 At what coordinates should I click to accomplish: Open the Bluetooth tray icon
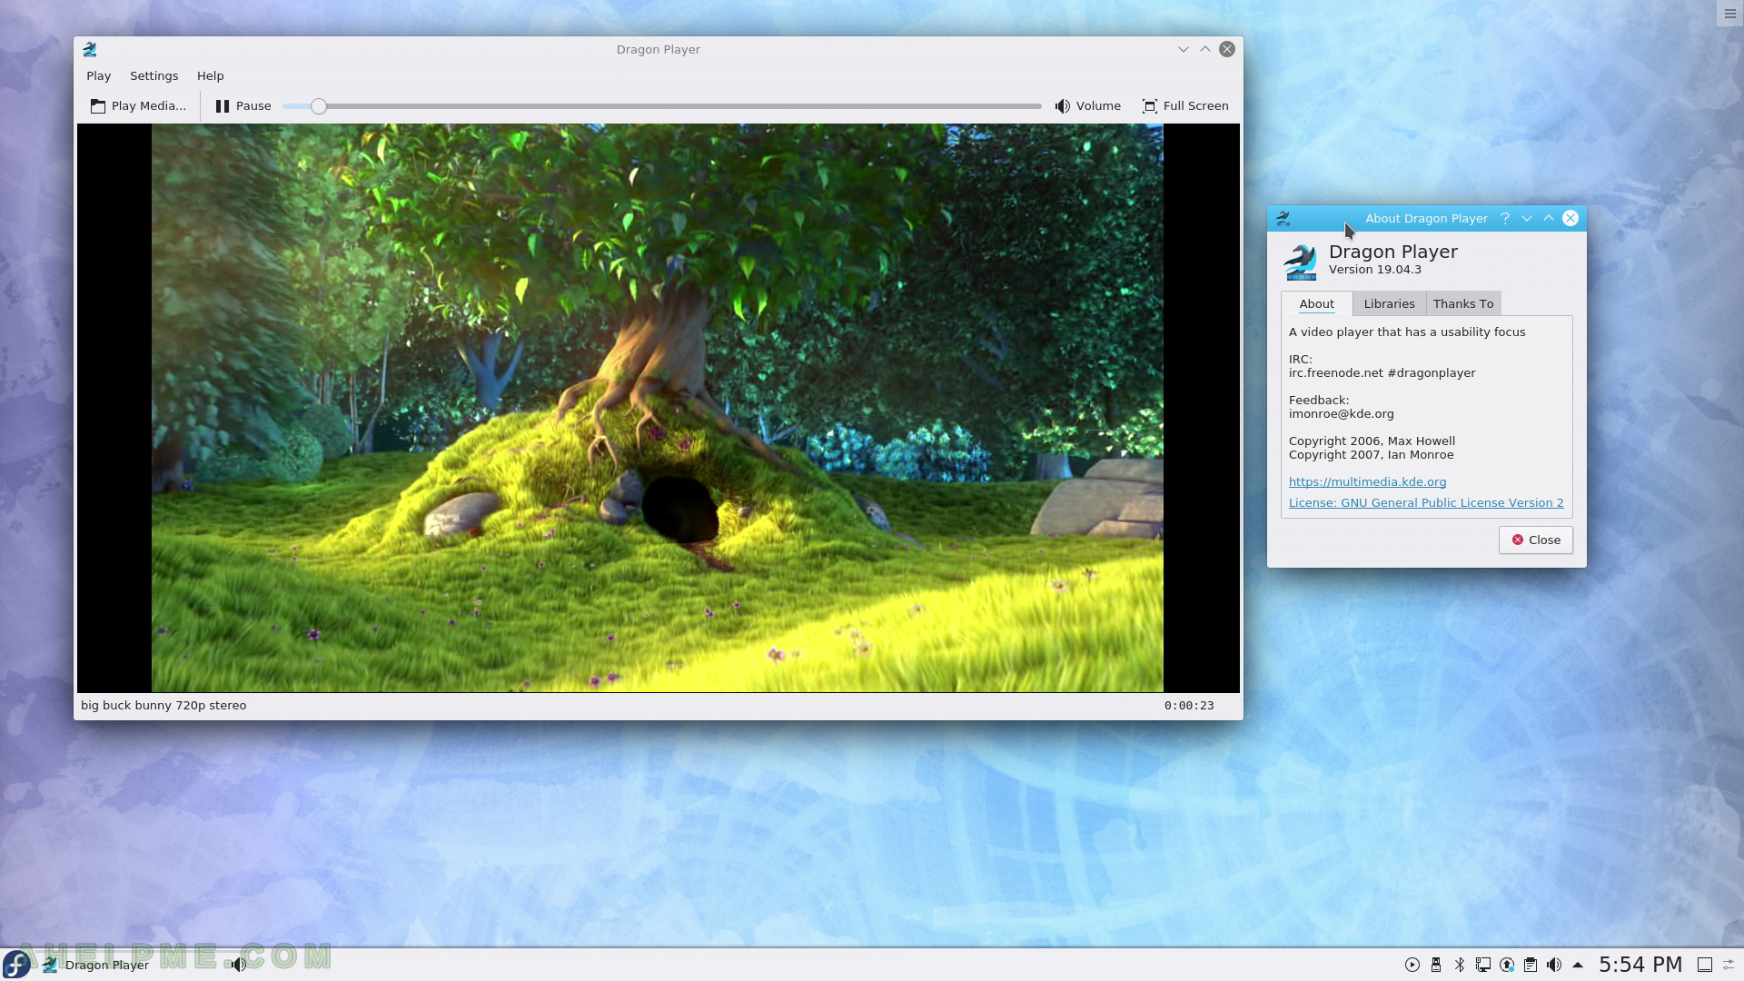(x=1460, y=966)
